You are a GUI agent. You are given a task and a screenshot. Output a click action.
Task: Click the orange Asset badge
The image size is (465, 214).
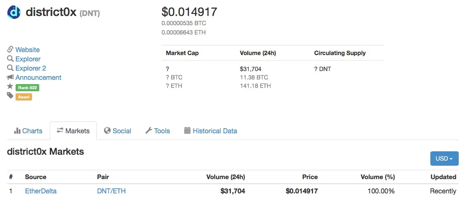(x=24, y=97)
